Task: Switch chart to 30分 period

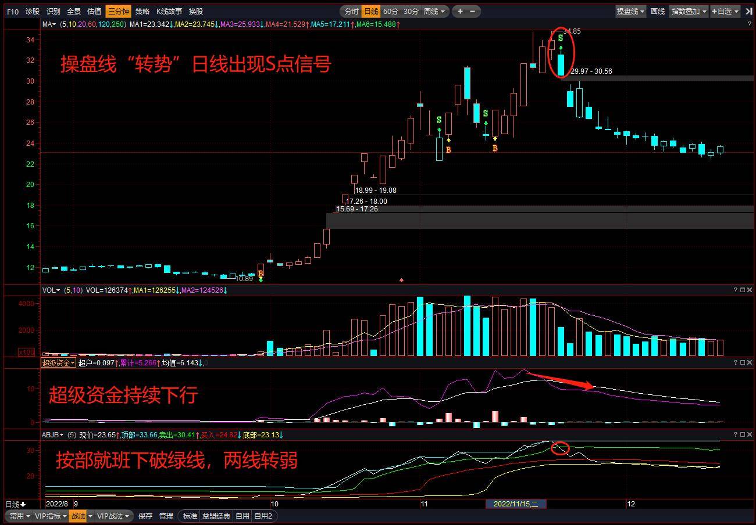Action: (x=411, y=12)
